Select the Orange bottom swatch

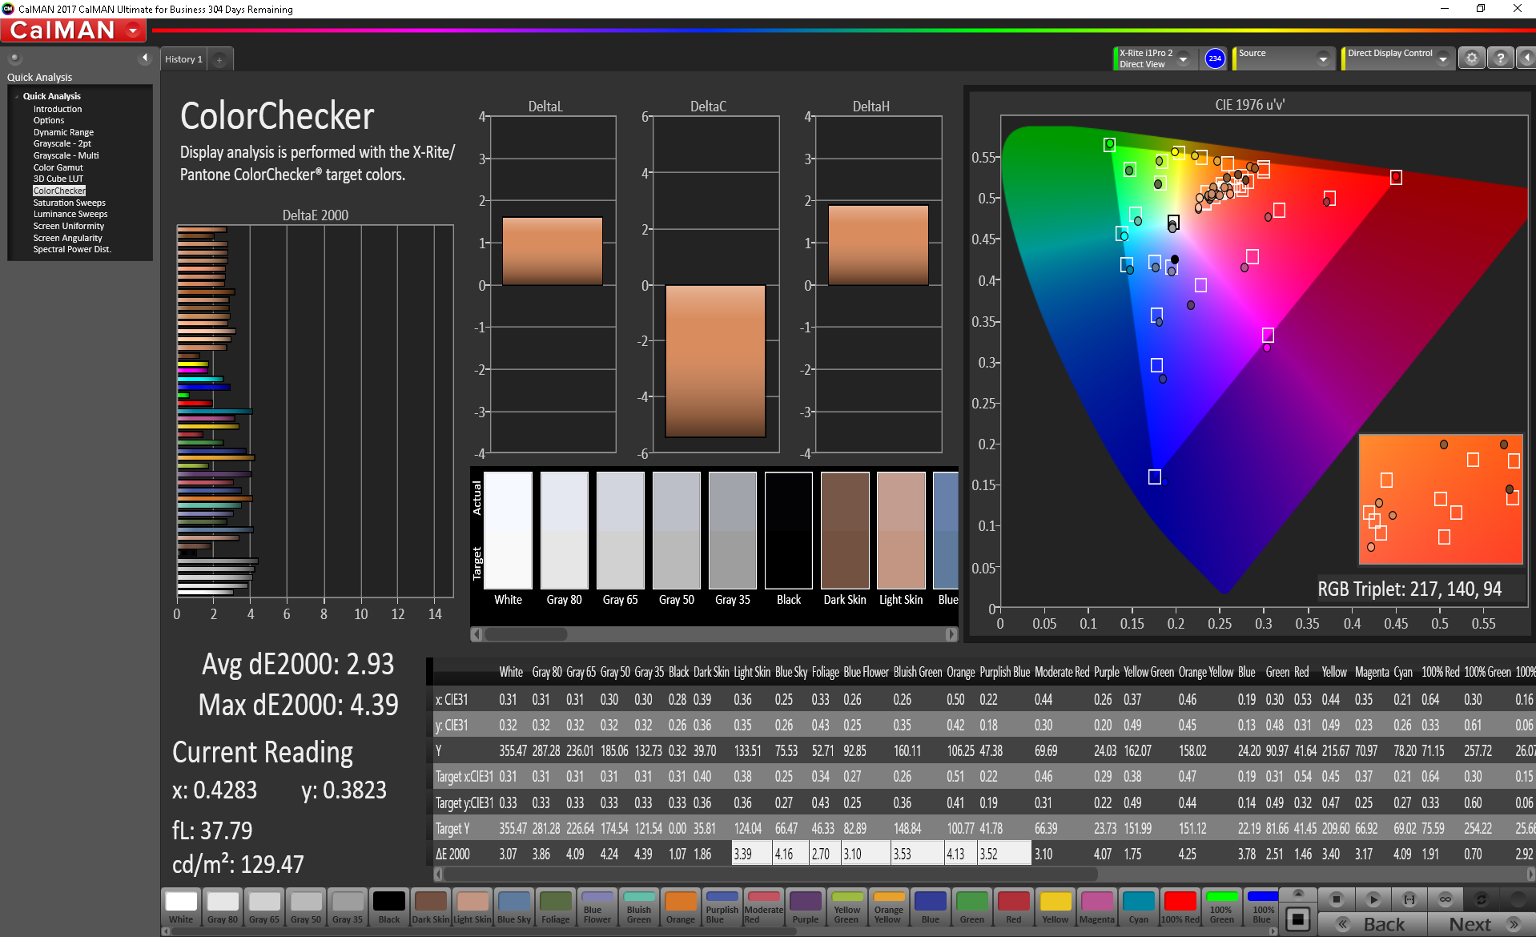click(681, 907)
